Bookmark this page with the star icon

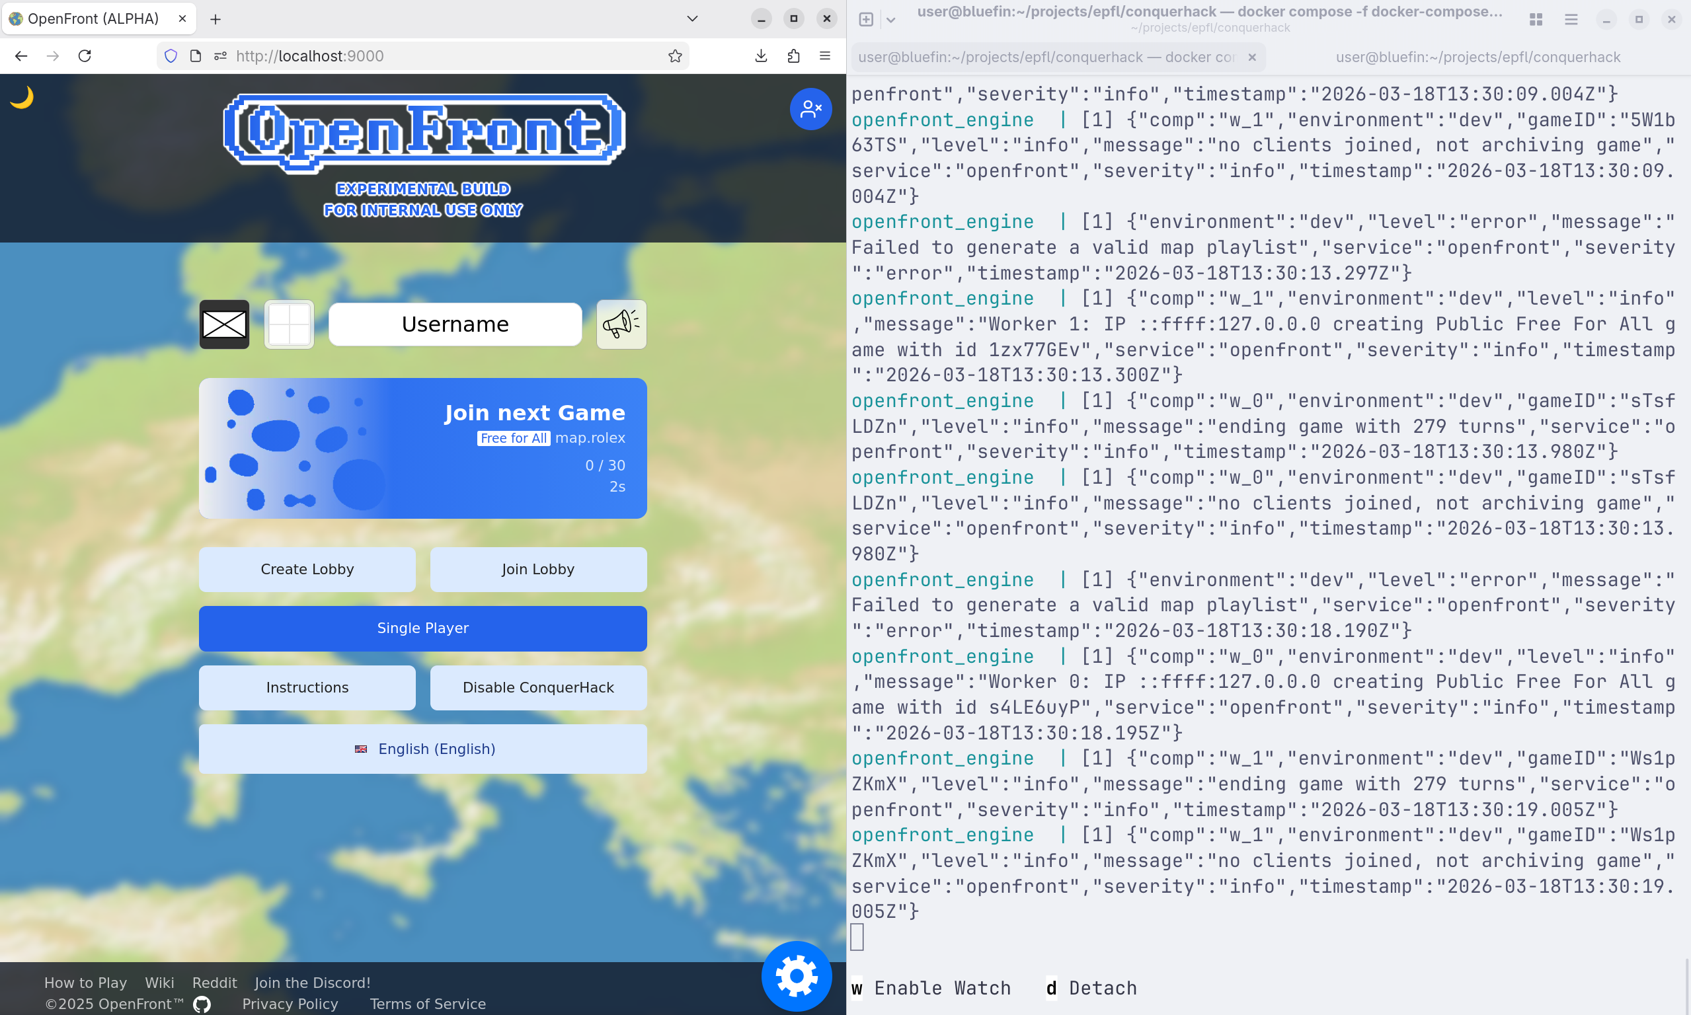pyautogui.click(x=675, y=56)
